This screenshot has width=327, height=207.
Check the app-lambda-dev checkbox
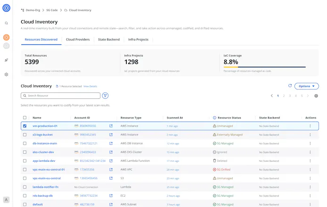click(25, 161)
